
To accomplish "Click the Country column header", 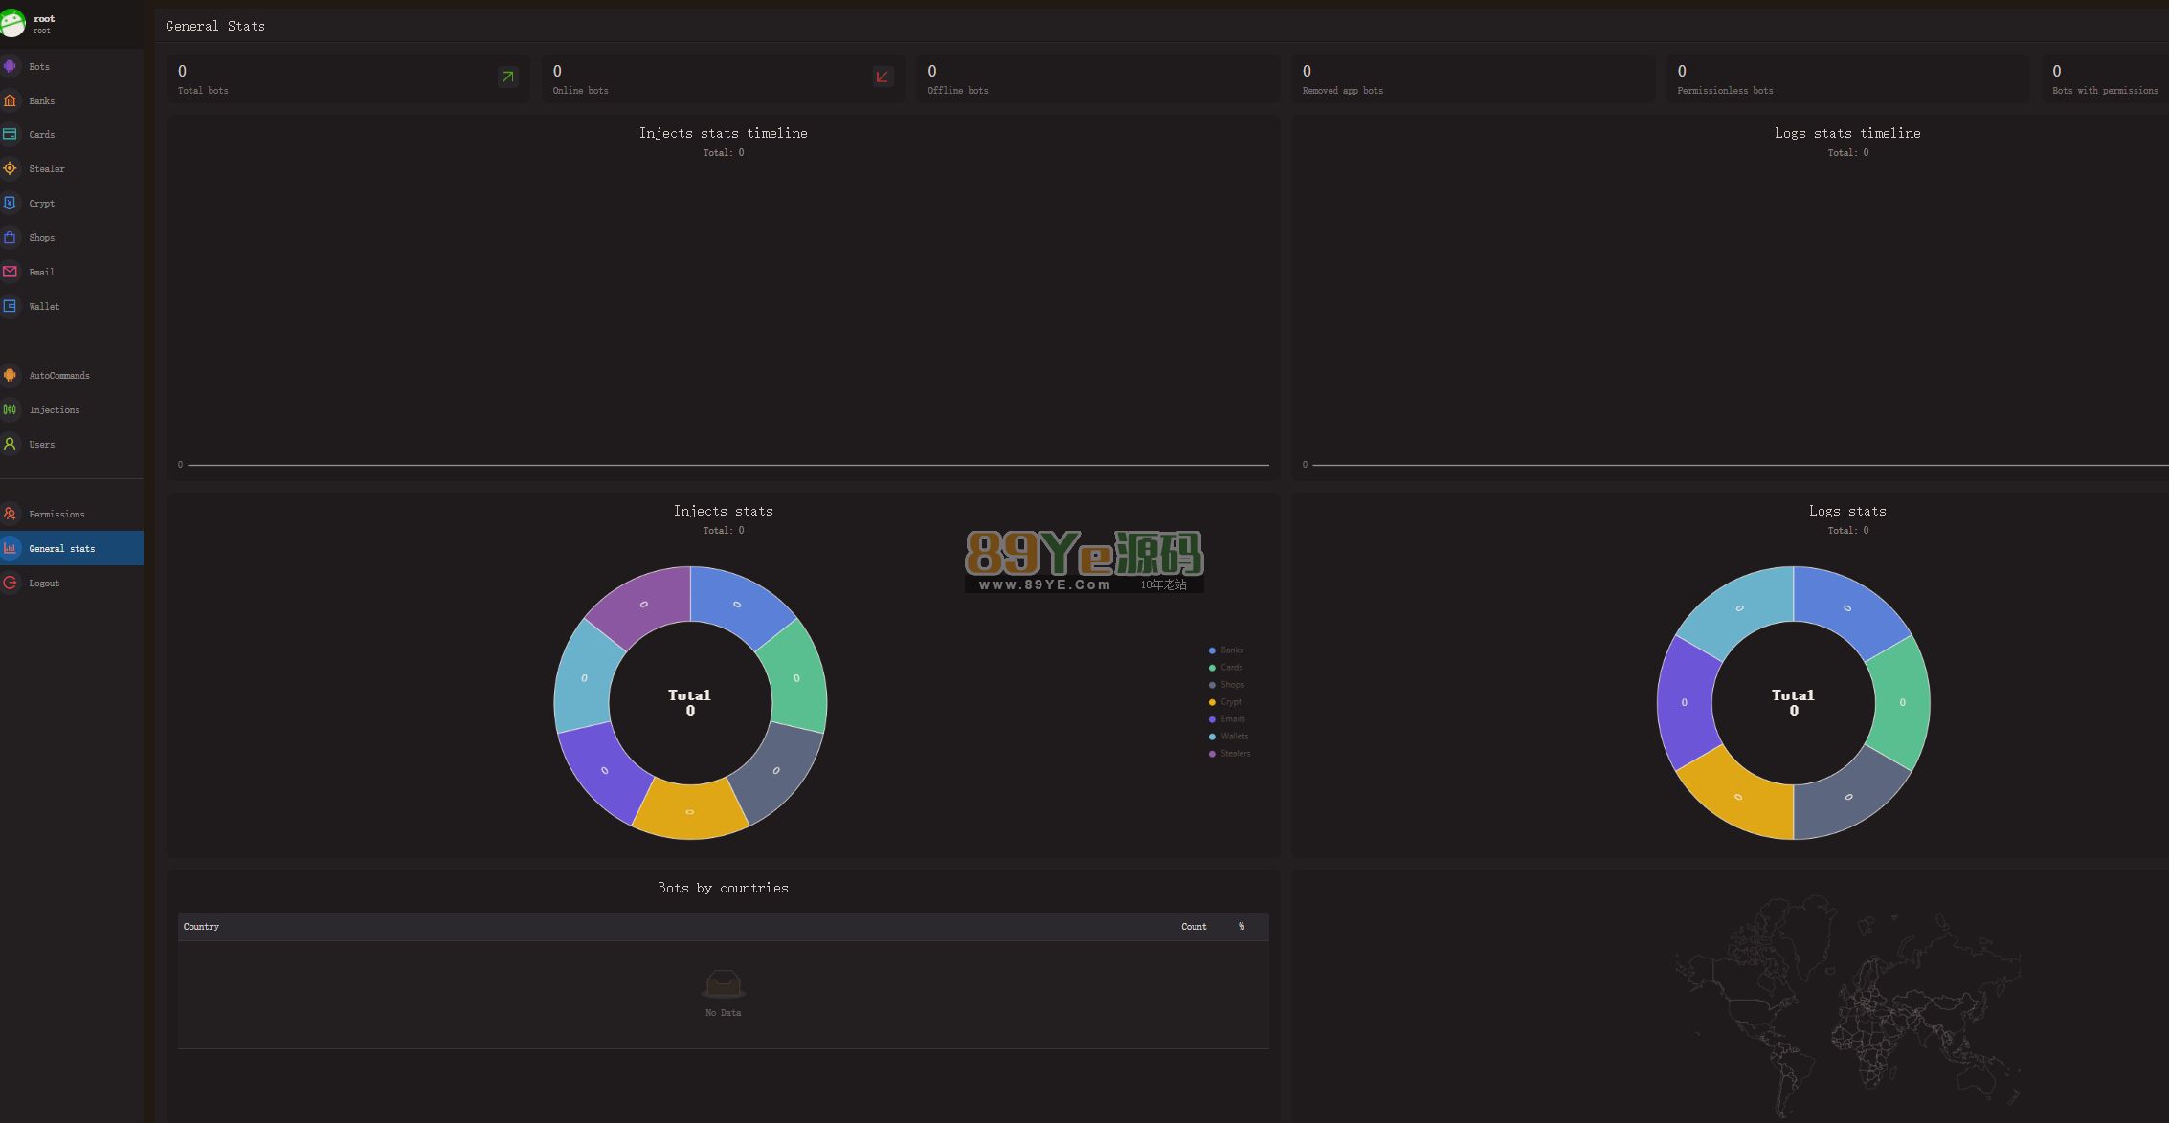I will point(201,927).
